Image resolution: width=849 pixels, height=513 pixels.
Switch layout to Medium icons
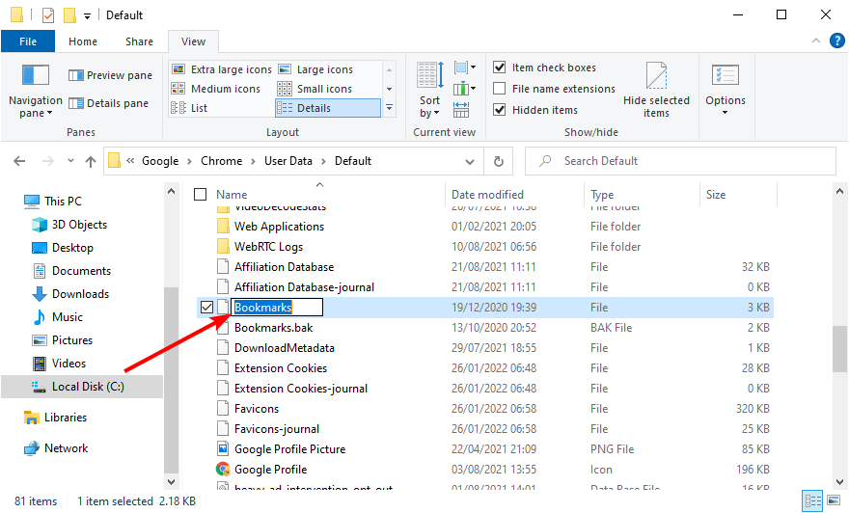coord(216,89)
